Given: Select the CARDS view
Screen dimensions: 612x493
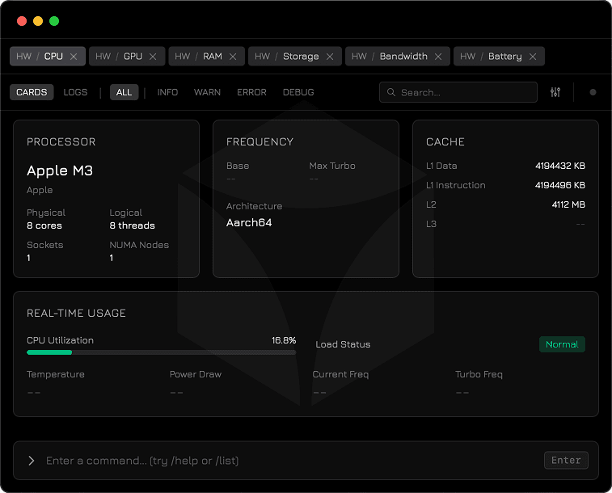Looking at the screenshot, I should (x=32, y=92).
